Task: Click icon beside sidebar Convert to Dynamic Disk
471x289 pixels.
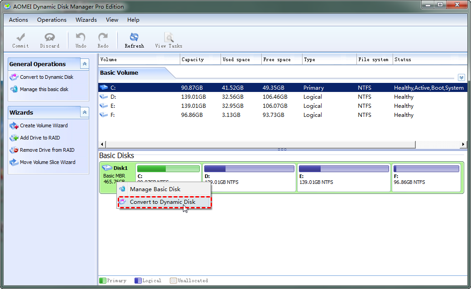Action: click(14, 77)
